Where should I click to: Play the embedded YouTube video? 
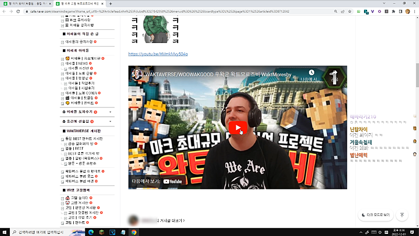pos(238,128)
